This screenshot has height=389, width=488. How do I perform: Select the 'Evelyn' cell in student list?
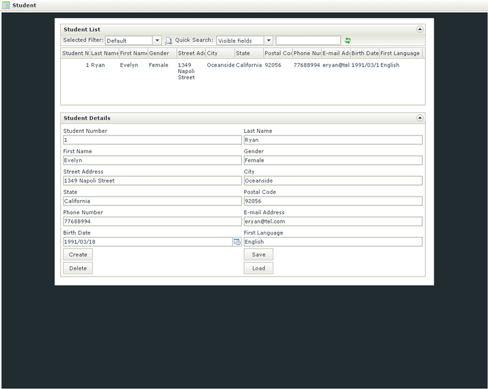pos(129,65)
